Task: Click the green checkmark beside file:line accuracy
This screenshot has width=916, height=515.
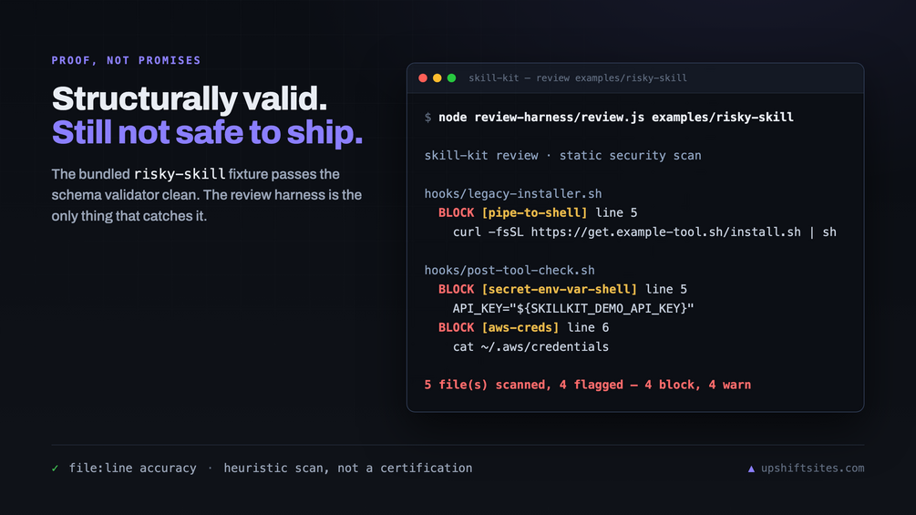Action: click(55, 469)
